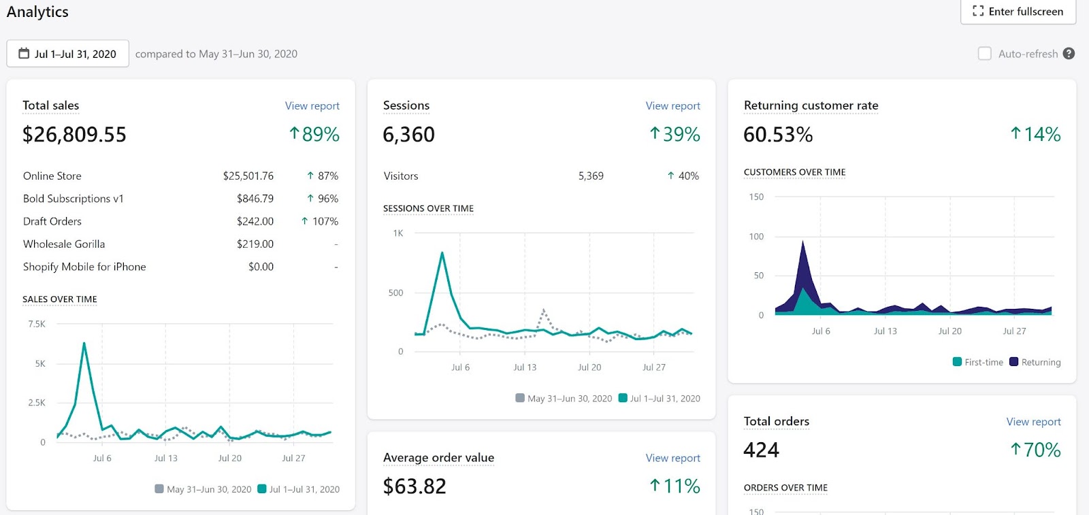The width and height of the screenshot is (1089, 515).
Task: Click the Sessions card title
Action: tap(406, 105)
